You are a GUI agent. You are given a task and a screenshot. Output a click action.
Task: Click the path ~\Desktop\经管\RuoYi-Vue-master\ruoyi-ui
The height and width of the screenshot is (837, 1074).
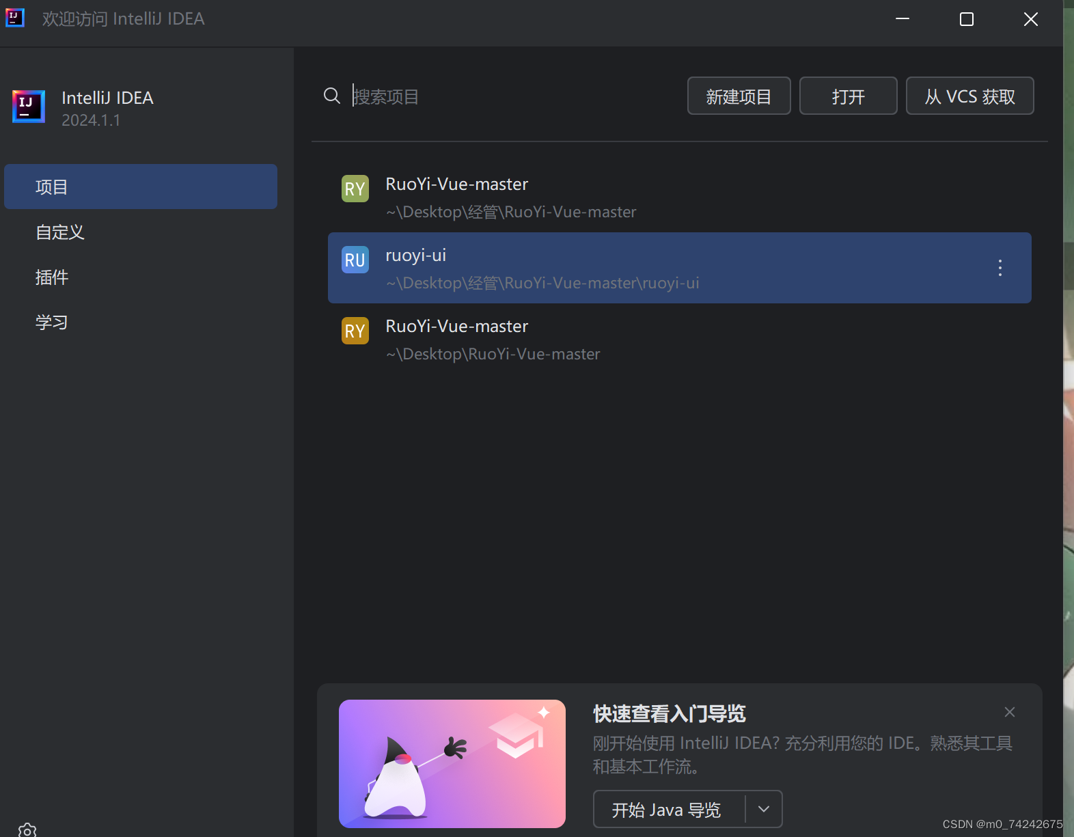point(542,283)
